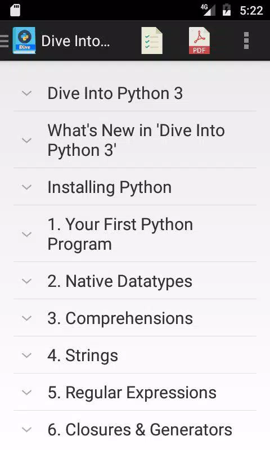
Task: Expand chevron beside Your First Python Program
Action: [26, 234]
